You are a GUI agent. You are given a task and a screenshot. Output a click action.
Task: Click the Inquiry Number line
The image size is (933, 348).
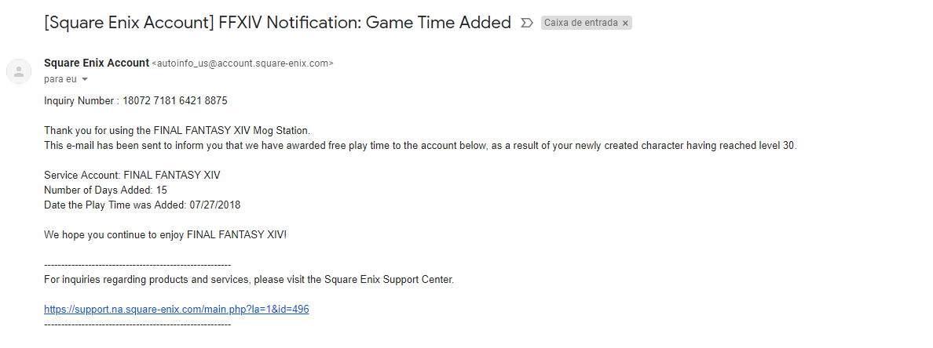click(x=136, y=100)
